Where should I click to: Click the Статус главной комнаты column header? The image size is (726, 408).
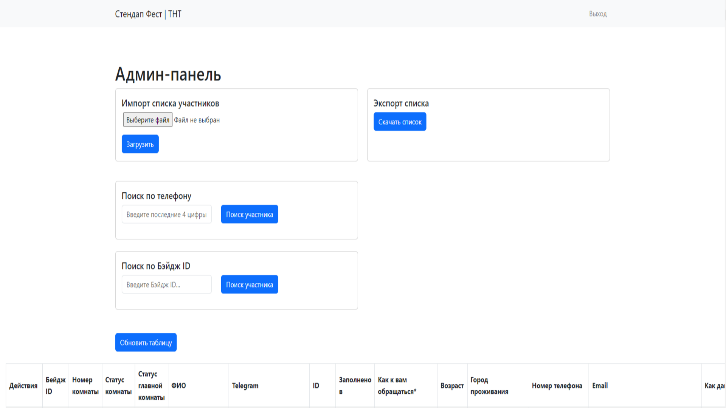point(151,386)
